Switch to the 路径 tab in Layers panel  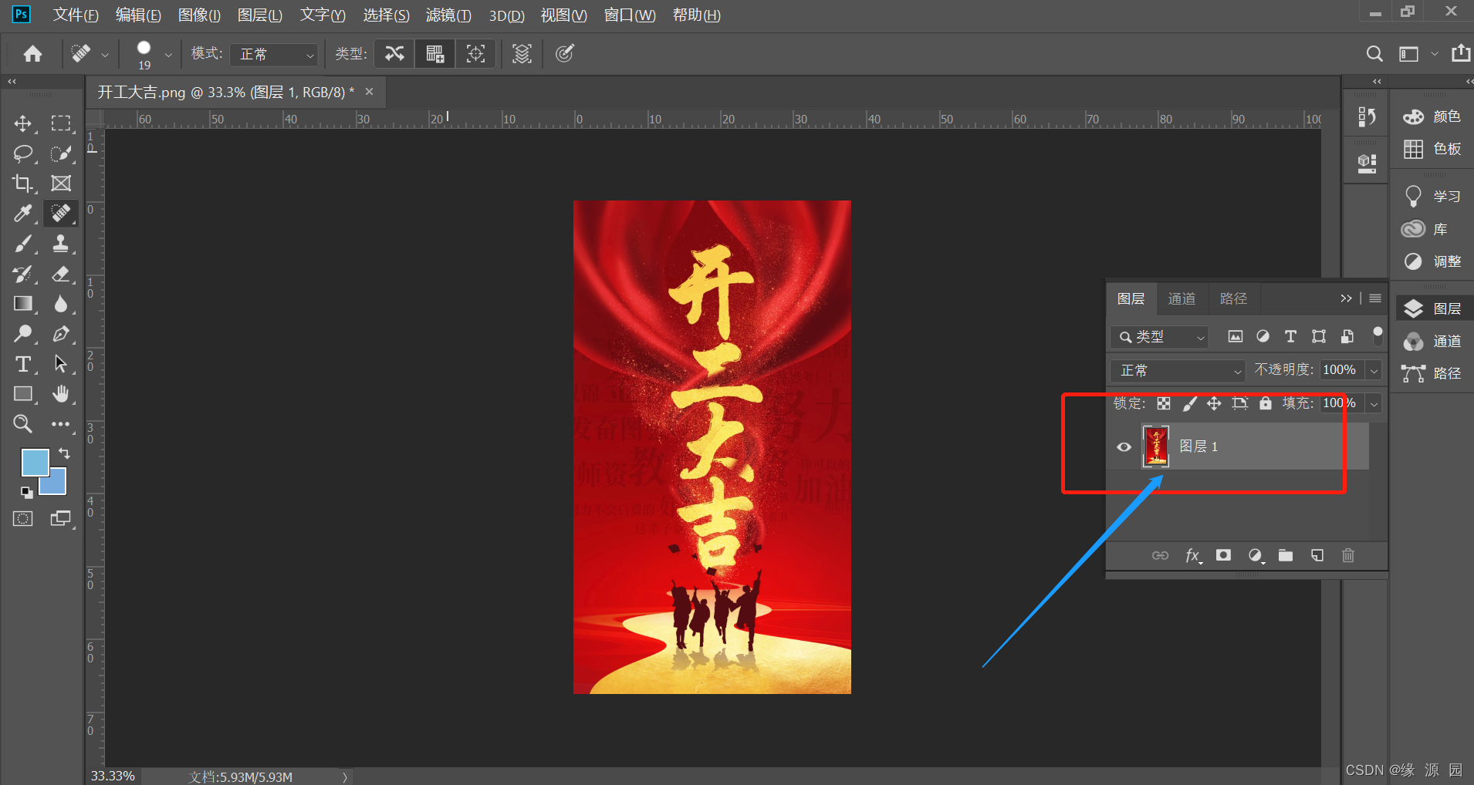tap(1233, 298)
